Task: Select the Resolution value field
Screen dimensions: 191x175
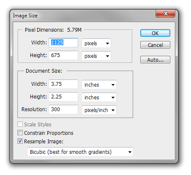Action: click(63, 109)
